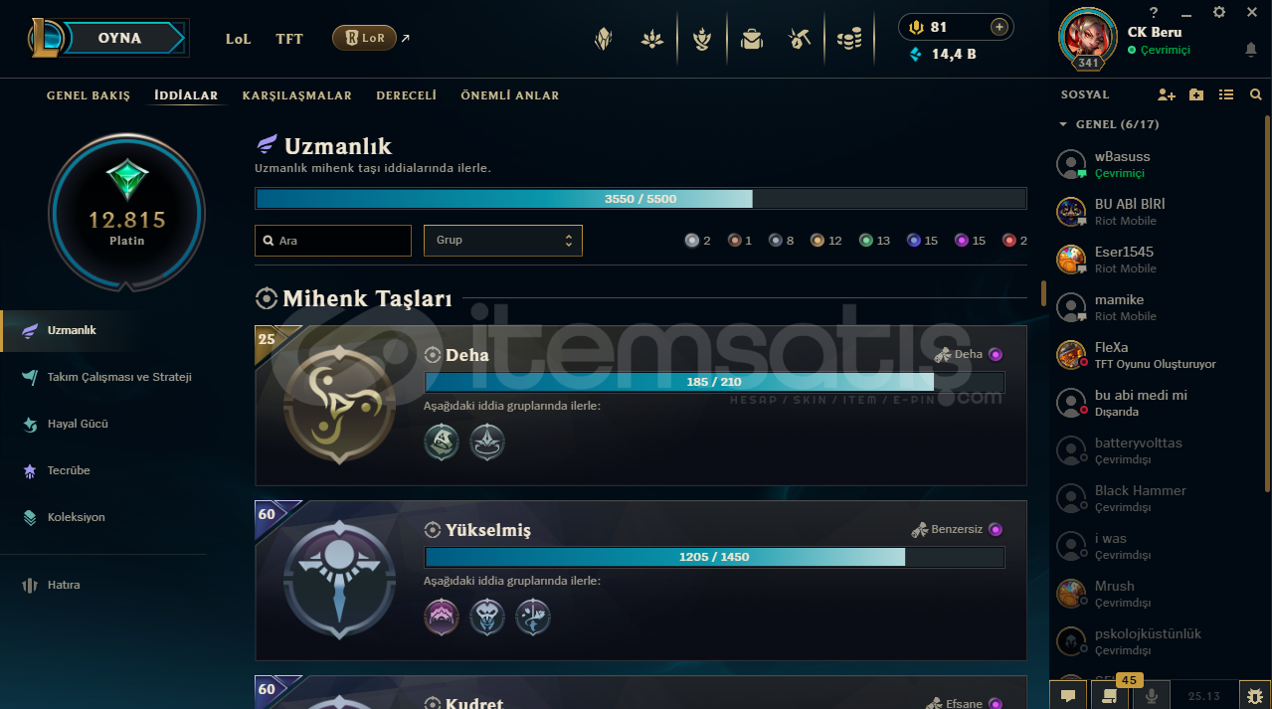Viewport: 1272px width, 709px height.
Task: Open the chat bubble icon at bottom
Action: 1068,696
